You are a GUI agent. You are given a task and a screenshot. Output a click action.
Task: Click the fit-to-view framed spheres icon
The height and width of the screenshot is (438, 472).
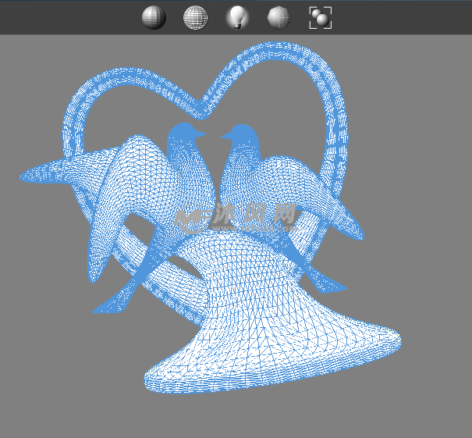click(x=320, y=17)
